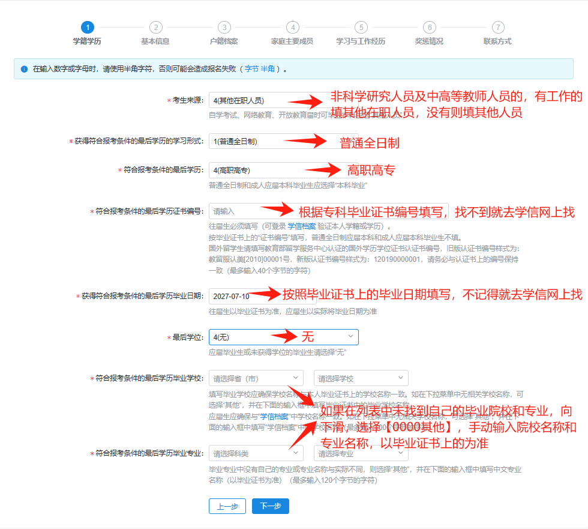588x529 pixels.
Task: Click the 最后学位 field label
Action: (x=187, y=337)
